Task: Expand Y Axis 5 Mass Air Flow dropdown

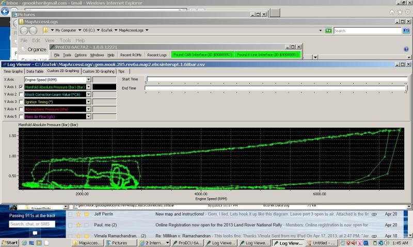Action: point(88,117)
